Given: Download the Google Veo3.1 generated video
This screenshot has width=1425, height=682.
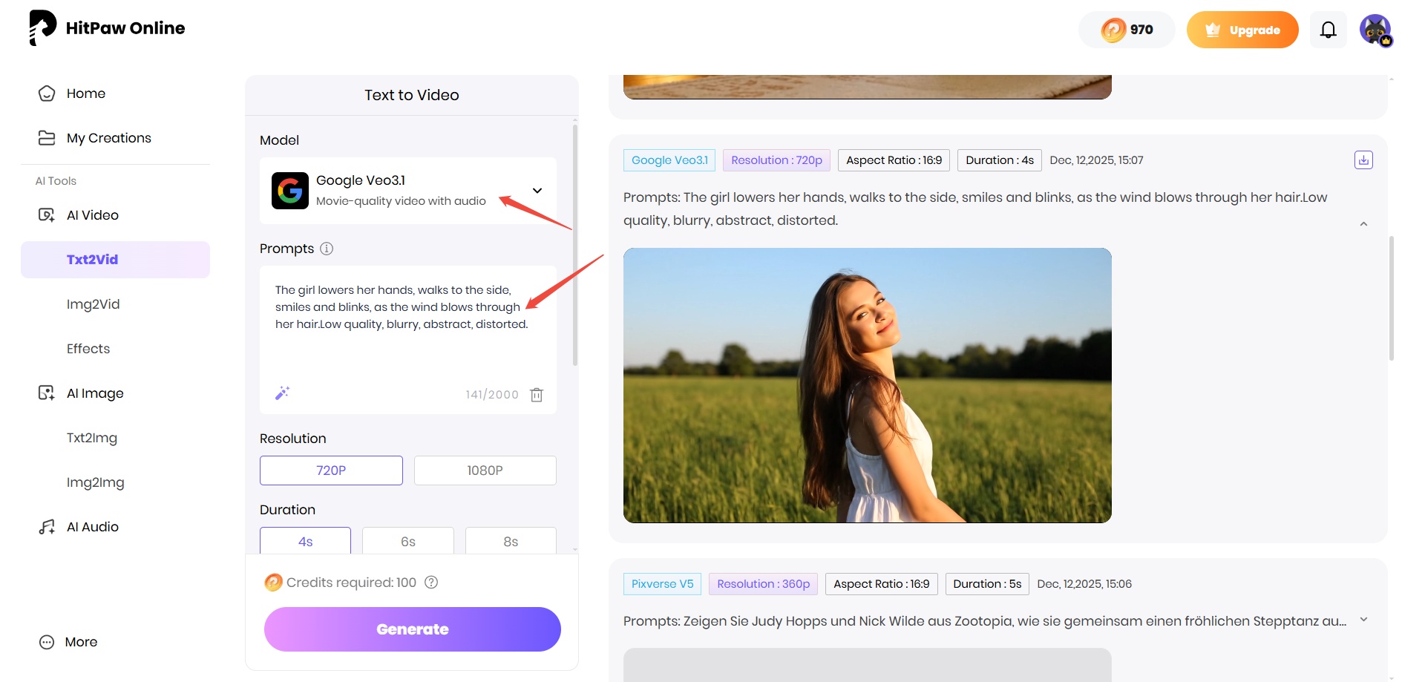Looking at the screenshot, I should coord(1363,160).
